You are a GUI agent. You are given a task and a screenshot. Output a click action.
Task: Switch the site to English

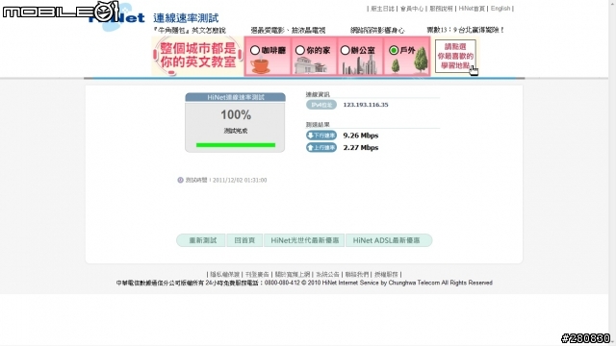(x=500, y=9)
